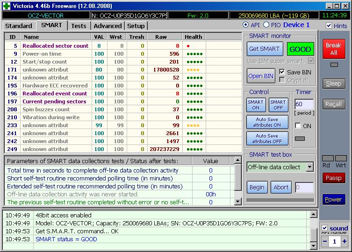352x252 pixels.
Task: Select the Vibration during write row
Action: 123,117
